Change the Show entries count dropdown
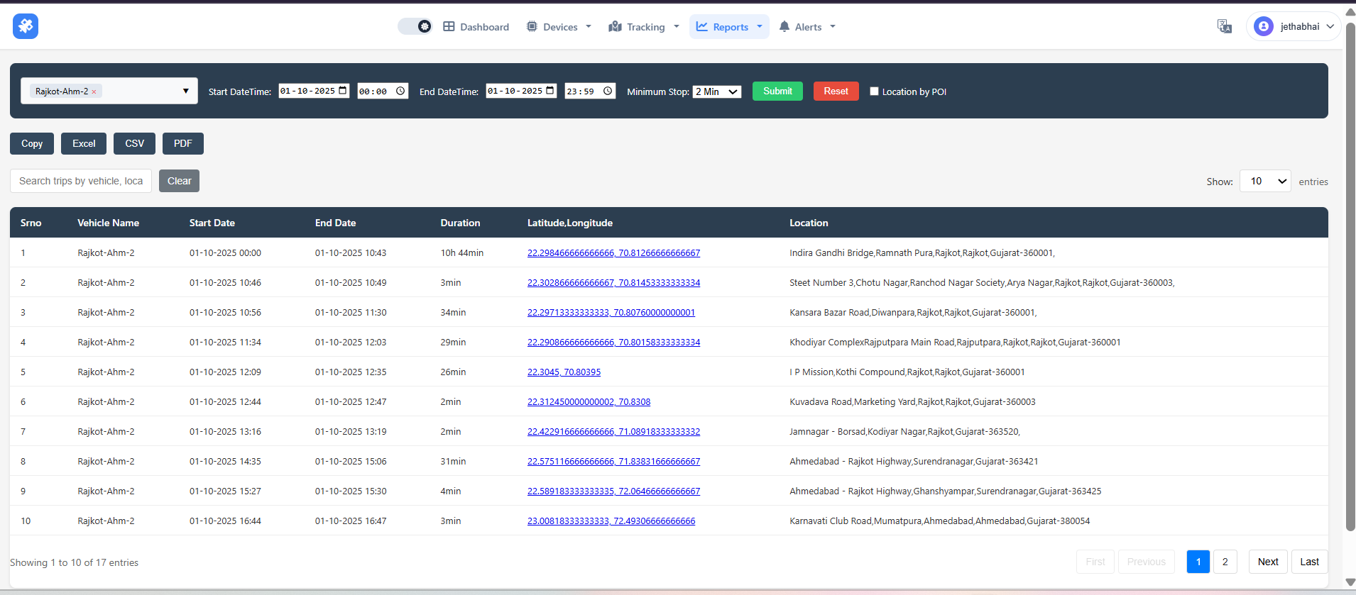The image size is (1356, 595). click(1264, 181)
